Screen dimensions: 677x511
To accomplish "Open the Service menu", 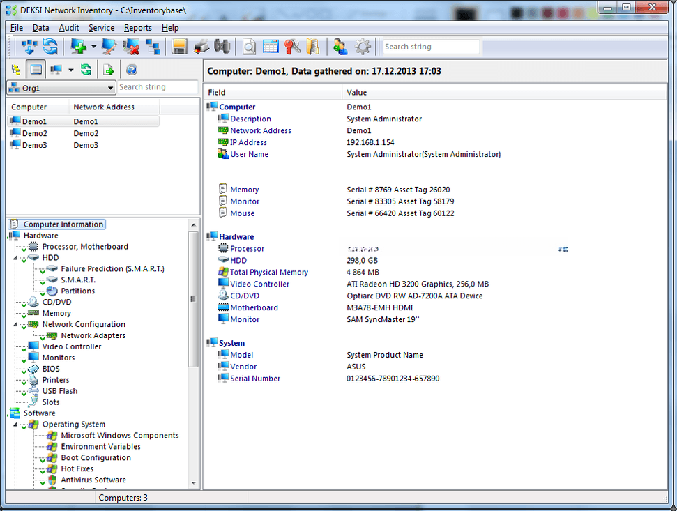I will pos(102,28).
